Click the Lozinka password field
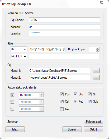 pyautogui.click(x=64, y=34)
